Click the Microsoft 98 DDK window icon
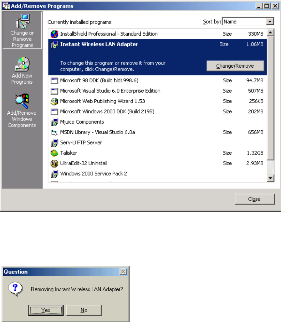This screenshot has height=322, width=281. [x=54, y=80]
